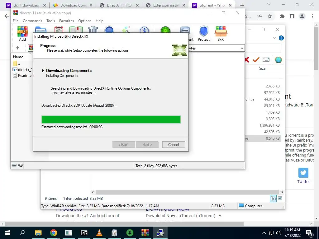Click the Back button in DirectX setup
Screen dimensions: 319x239
tap(124, 145)
